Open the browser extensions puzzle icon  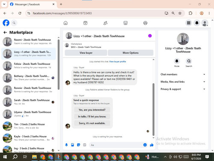click(190, 13)
